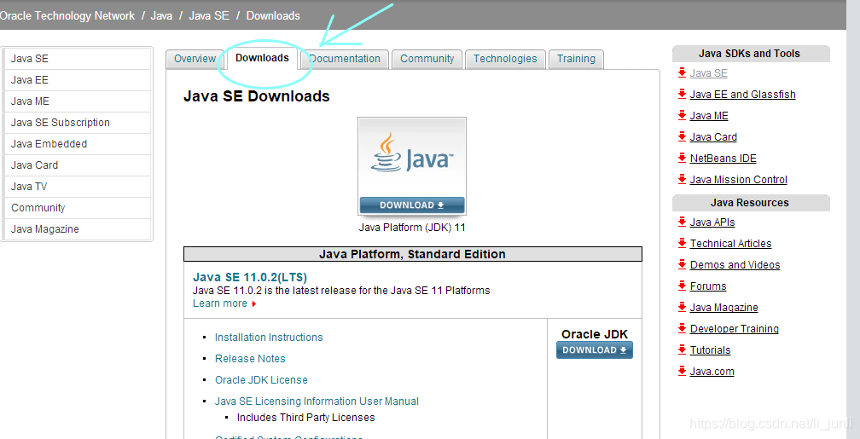Screen dimensions: 860x439
Task: Open the NetBeans IDE link
Action: (723, 159)
